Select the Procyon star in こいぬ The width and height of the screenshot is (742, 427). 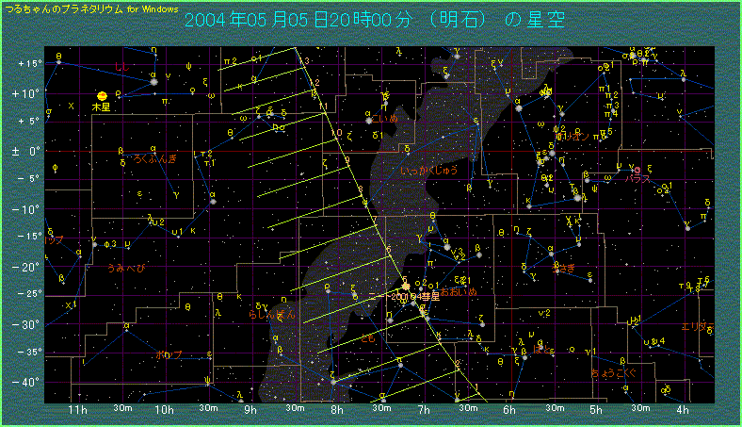tap(368, 120)
